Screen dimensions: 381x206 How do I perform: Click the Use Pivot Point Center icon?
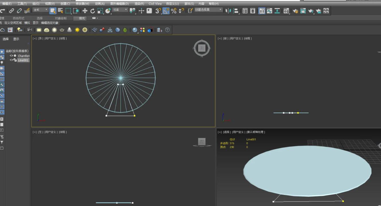tap(132, 11)
